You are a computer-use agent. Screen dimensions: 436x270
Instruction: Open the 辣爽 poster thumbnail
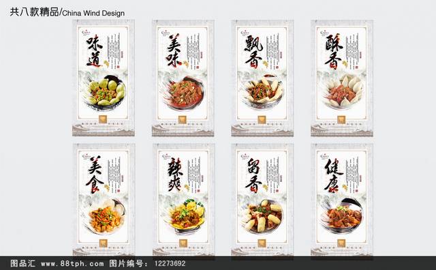(183, 200)
